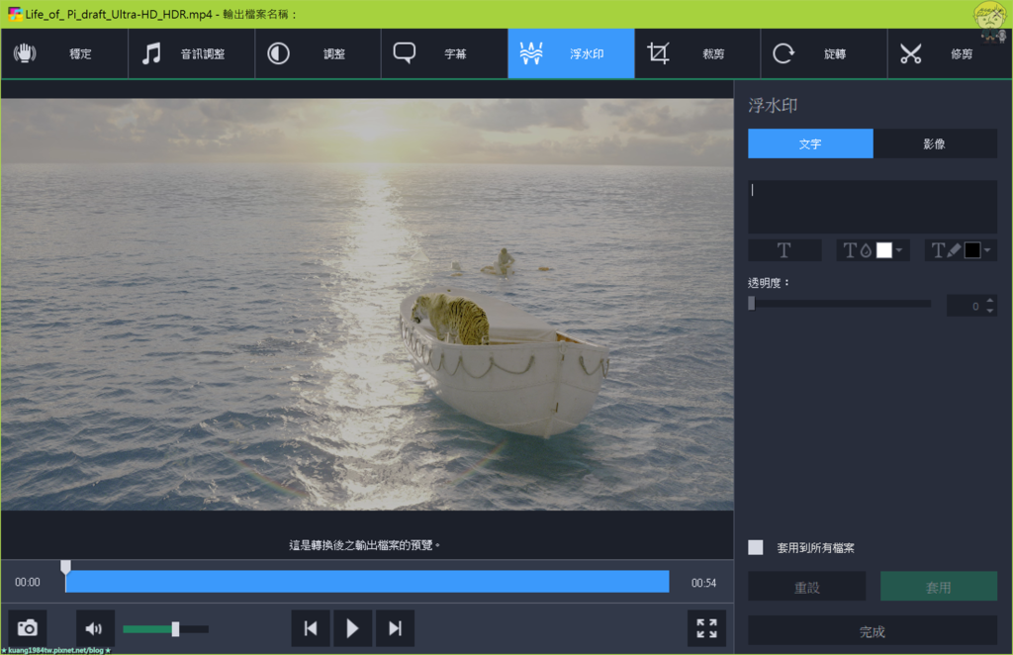This screenshot has height=655, width=1013.
Task: Click the white text fill color swatch
Action: coord(883,250)
